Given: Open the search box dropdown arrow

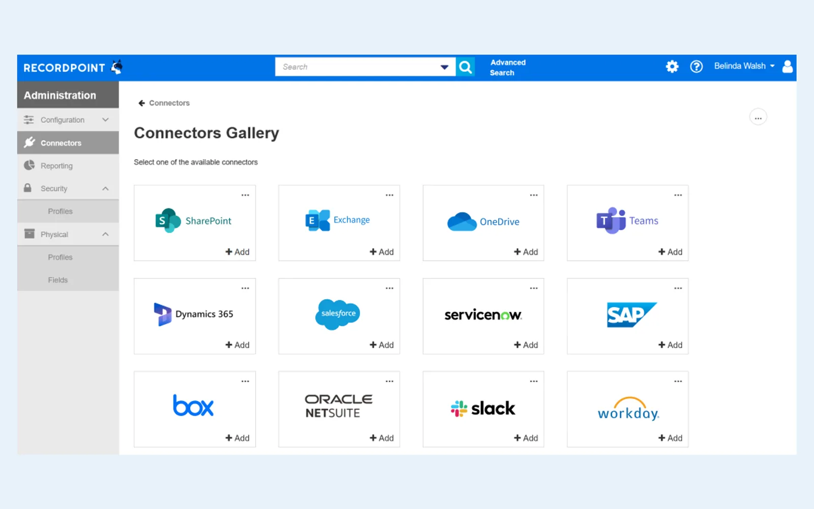Looking at the screenshot, I should click(x=444, y=67).
